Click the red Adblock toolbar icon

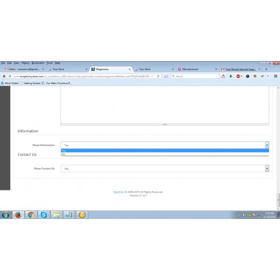click(x=238, y=76)
